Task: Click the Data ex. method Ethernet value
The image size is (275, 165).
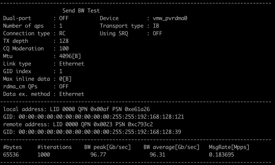Action: pyautogui.click(x=71, y=94)
